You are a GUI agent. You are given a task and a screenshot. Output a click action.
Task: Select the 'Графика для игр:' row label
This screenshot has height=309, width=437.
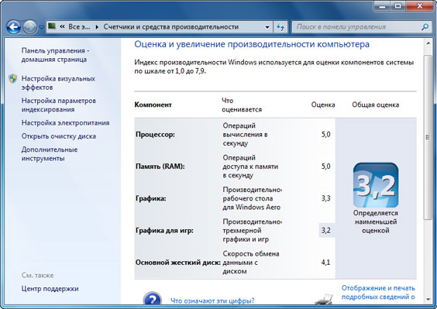pos(164,231)
